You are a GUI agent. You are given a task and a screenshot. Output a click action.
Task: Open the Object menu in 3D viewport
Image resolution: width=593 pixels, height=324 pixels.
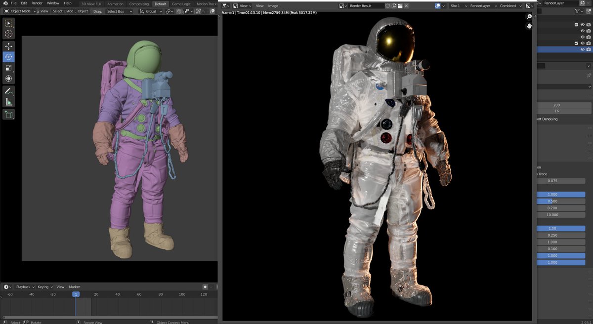(83, 11)
